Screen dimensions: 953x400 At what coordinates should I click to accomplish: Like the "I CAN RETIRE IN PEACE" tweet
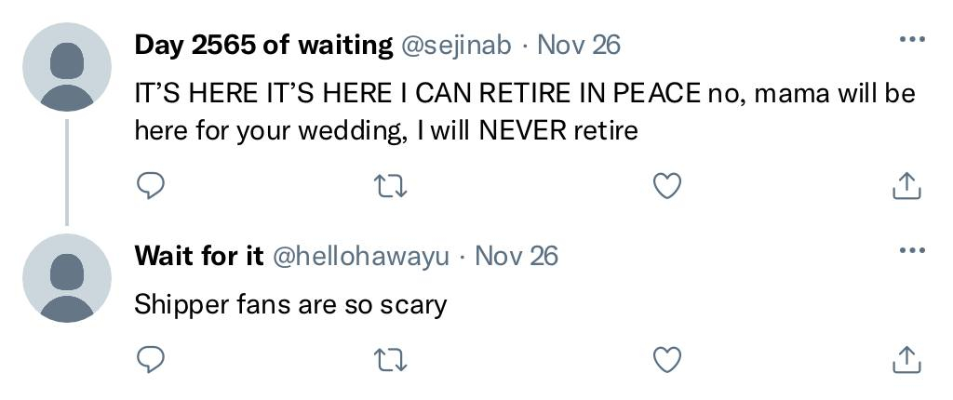[x=667, y=187]
